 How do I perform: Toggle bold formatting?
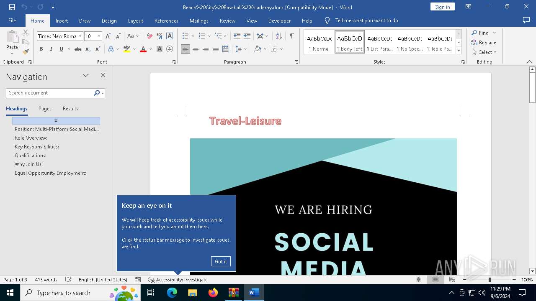click(41, 49)
